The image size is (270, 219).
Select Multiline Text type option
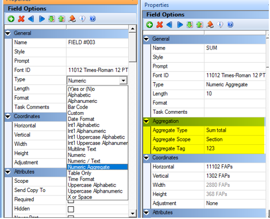(x=97, y=149)
